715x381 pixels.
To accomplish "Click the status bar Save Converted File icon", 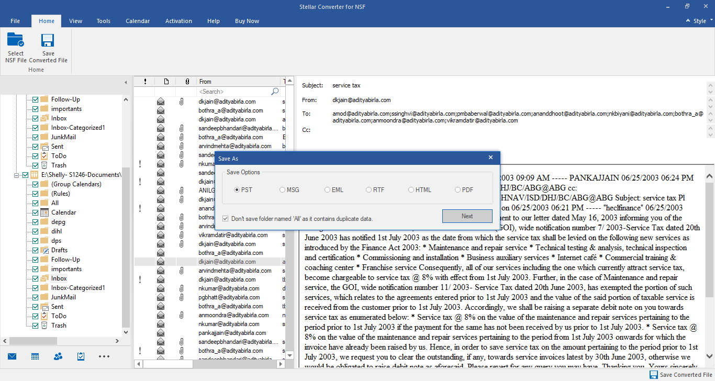I will (654, 375).
